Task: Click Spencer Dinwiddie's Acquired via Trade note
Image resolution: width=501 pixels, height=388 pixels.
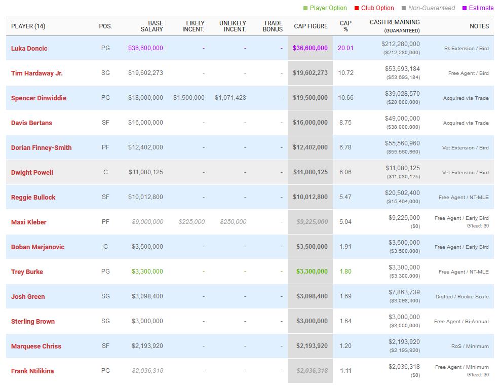Action: click(x=466, y=98)
